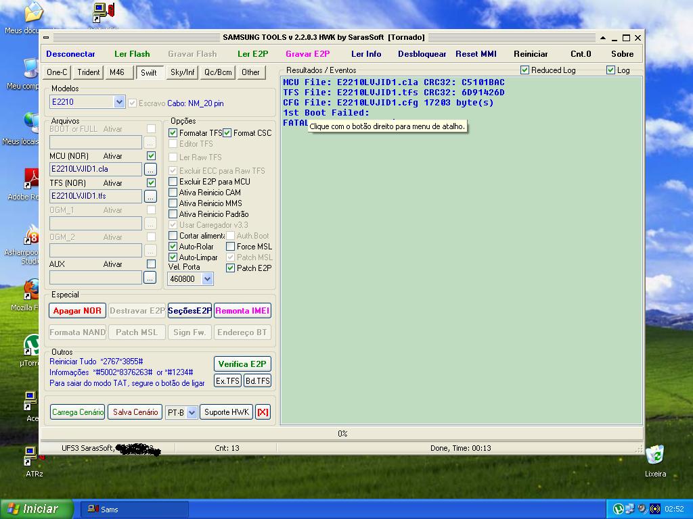This screenshot has width=693, height=519.
Task: Open Suporte HWK
Action: coord(227,412)
